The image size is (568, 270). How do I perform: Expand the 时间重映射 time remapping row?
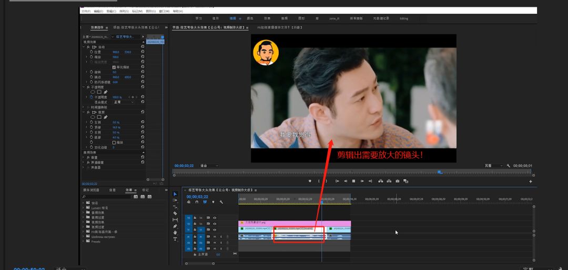(x=84, y=107)
